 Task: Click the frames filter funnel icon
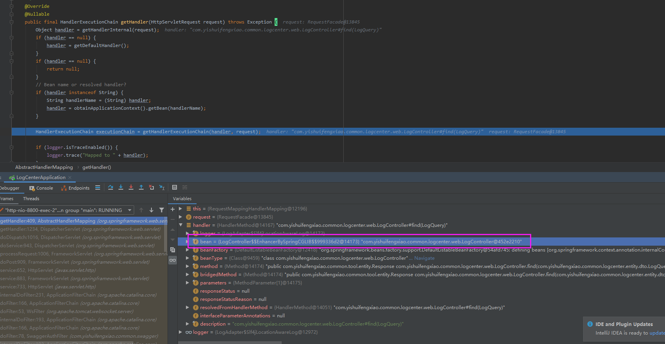click(x=162, y=210)
